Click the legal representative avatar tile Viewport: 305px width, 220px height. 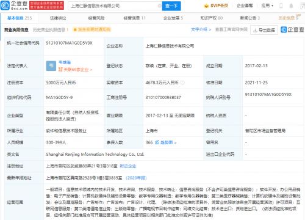click(51, 66)
